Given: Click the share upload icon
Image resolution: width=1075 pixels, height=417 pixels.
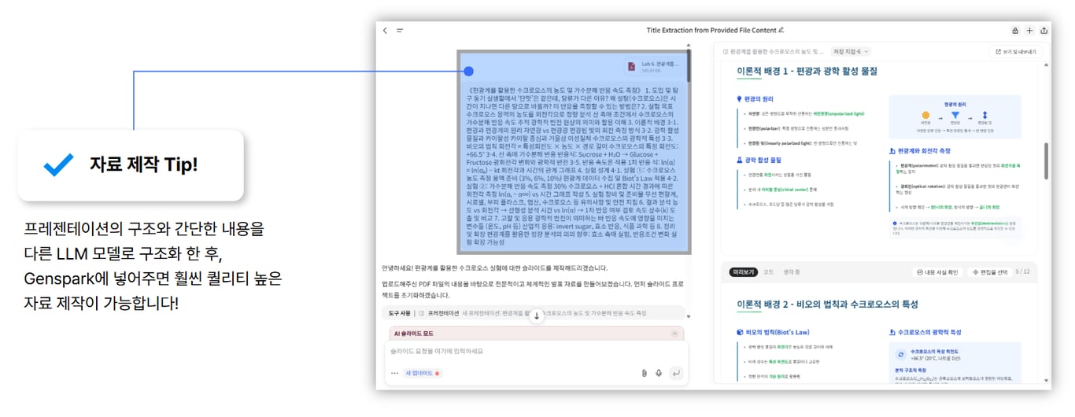Looking at the screenshot, I should [x=1044, y=31].
